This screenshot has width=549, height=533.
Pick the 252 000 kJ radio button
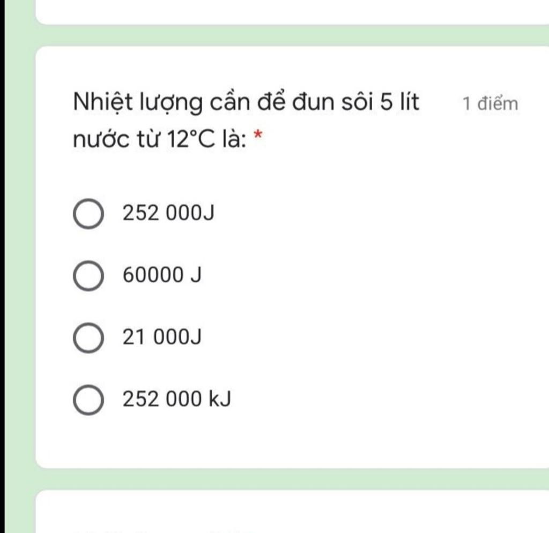pos(88,400)
